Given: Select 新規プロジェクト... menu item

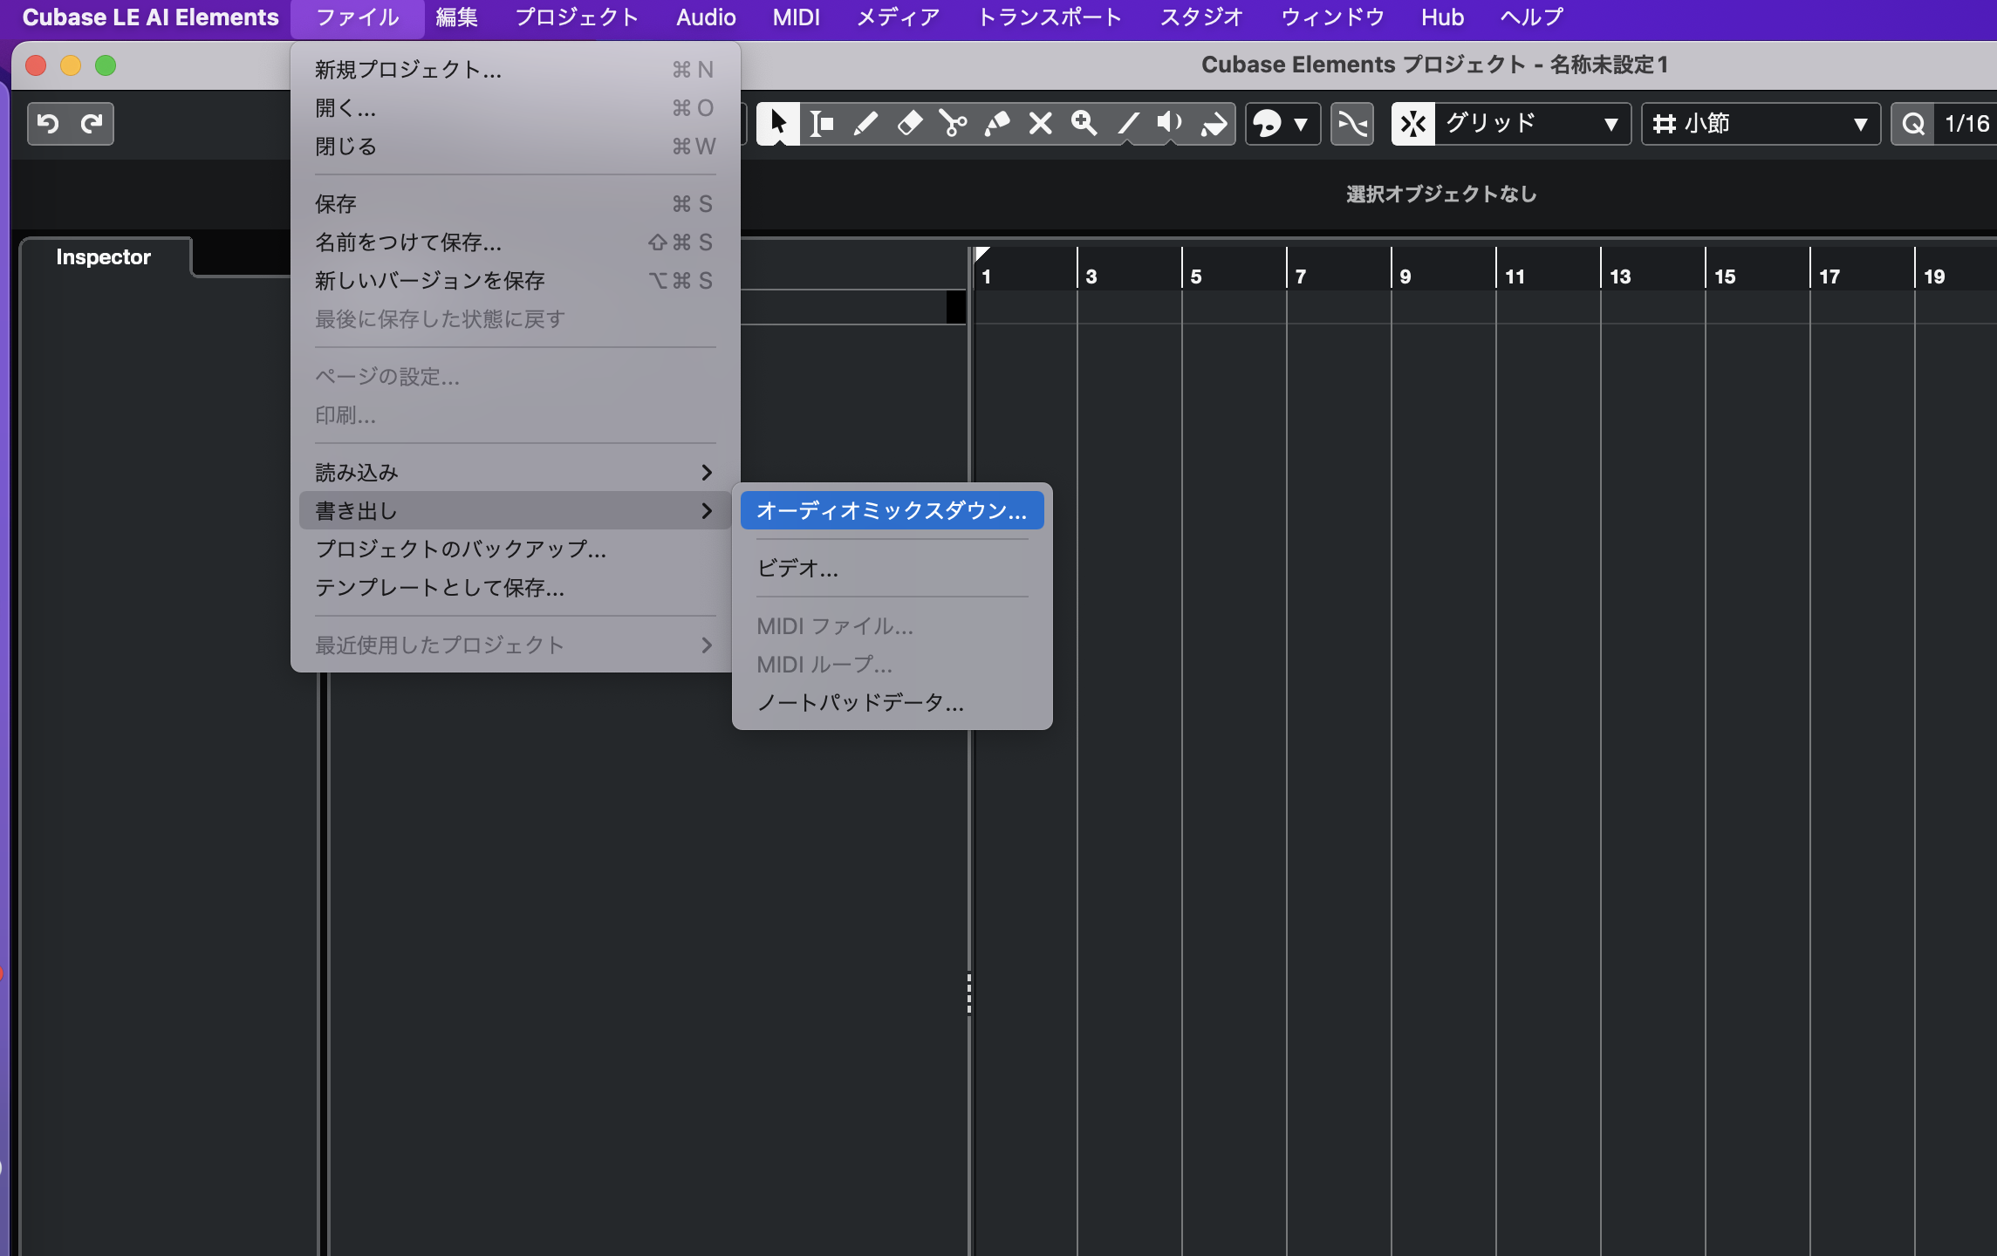Looking at the screenshot, I should (x=515, y=69).
